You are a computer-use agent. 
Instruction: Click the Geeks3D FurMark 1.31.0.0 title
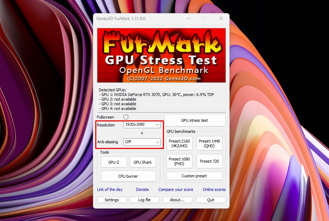click(x=121, y=19)
